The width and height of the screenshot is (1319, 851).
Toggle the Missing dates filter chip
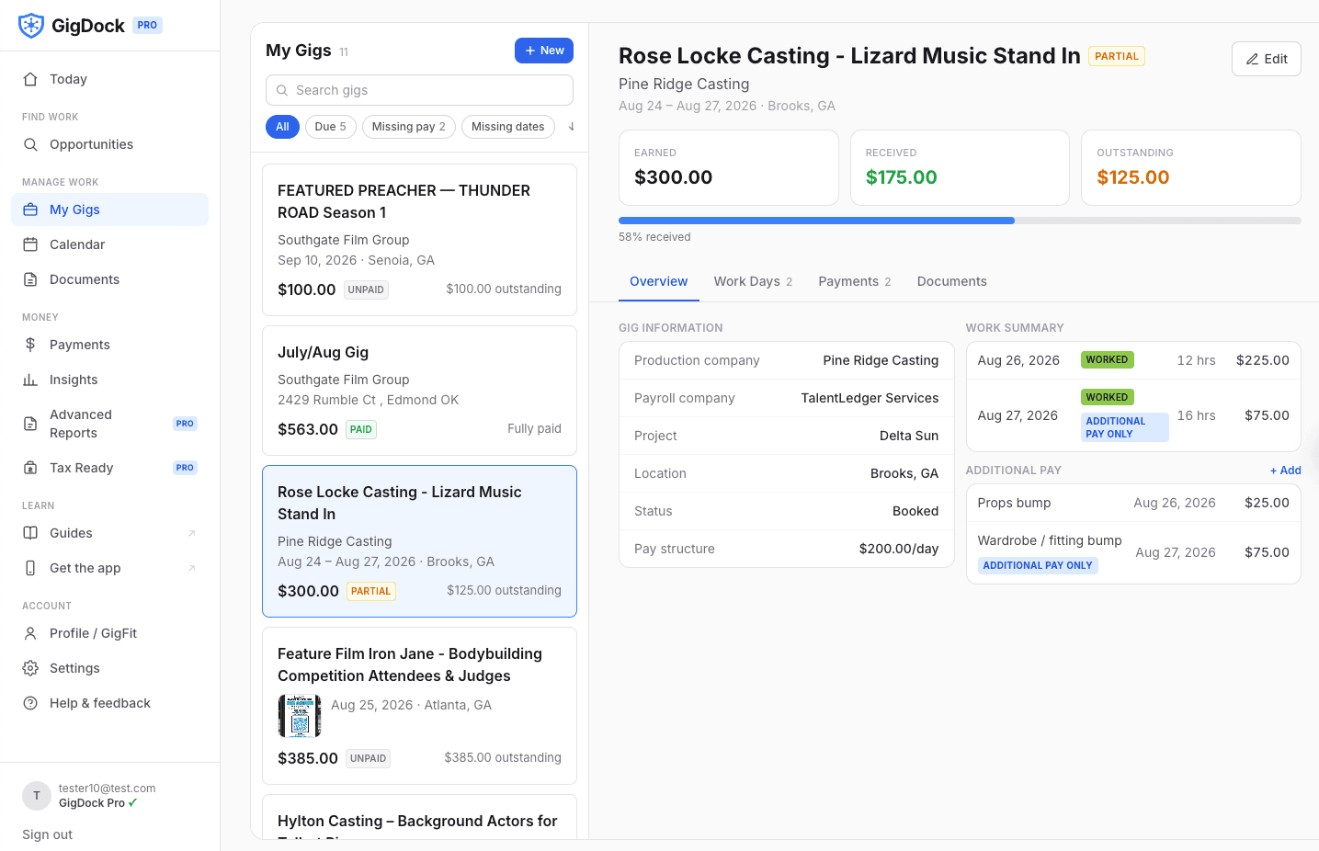(x=507, y=127)
